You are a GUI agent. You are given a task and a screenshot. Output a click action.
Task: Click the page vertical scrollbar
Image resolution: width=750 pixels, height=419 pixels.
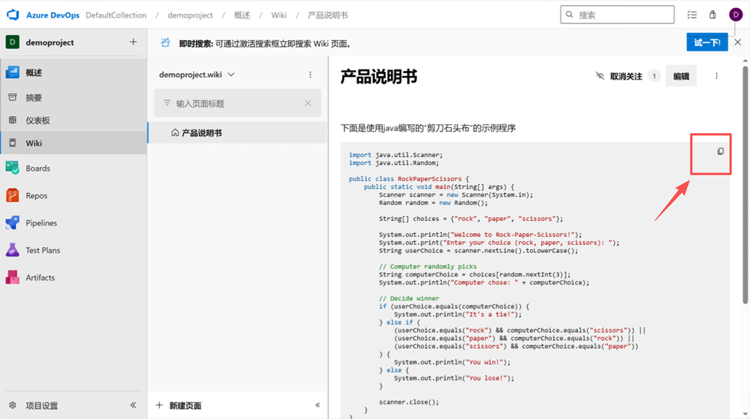[x=745, y=184]
